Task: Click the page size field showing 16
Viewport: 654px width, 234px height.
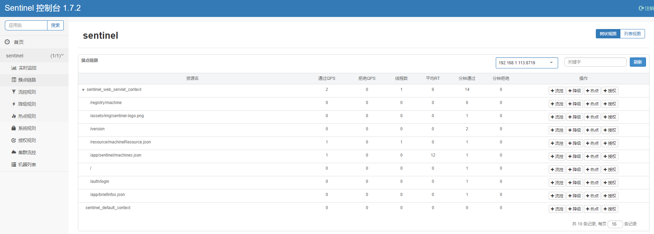Action: tap(615, 224)
